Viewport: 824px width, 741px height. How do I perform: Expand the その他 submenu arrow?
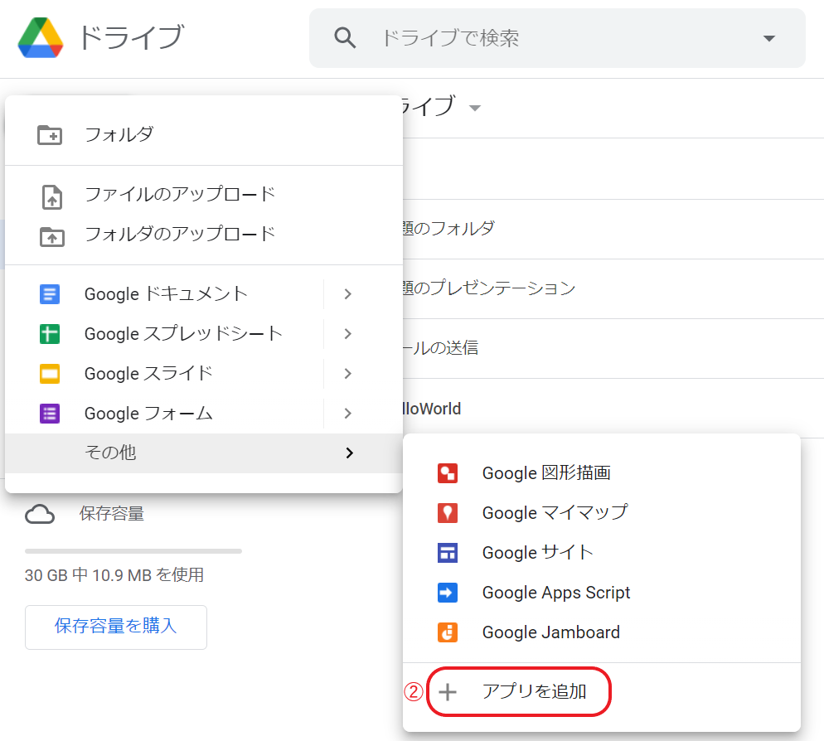(350, 453)
